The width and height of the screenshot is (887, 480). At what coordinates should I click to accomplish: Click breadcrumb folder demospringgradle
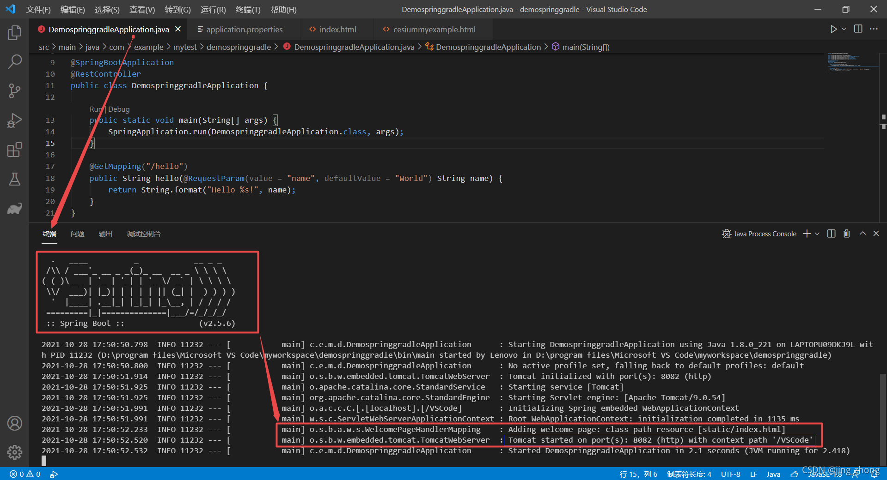(239, 47)
